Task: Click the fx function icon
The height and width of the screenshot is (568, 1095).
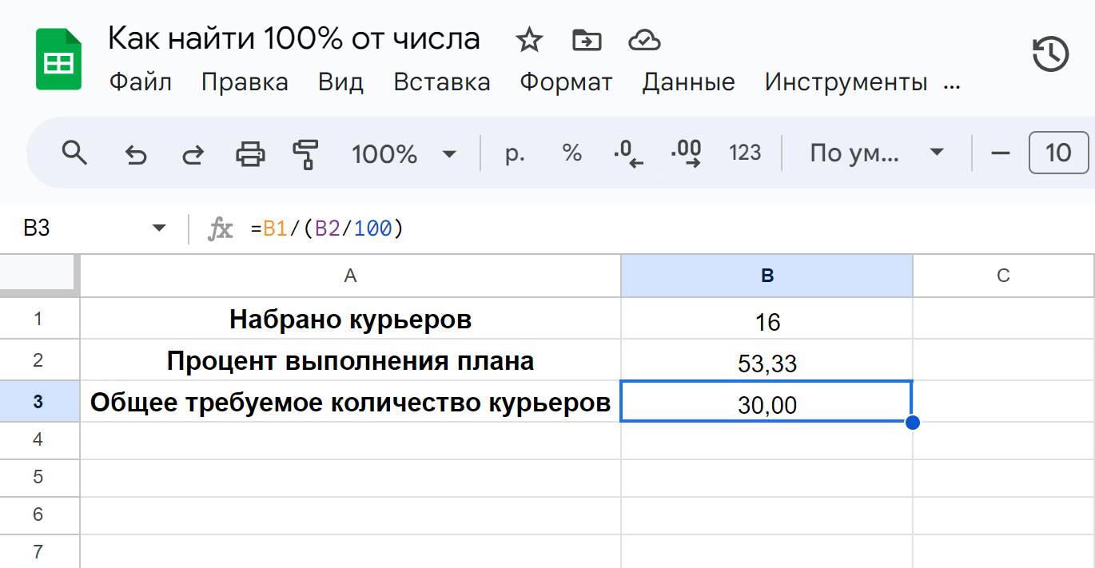Action: [221, 229]
